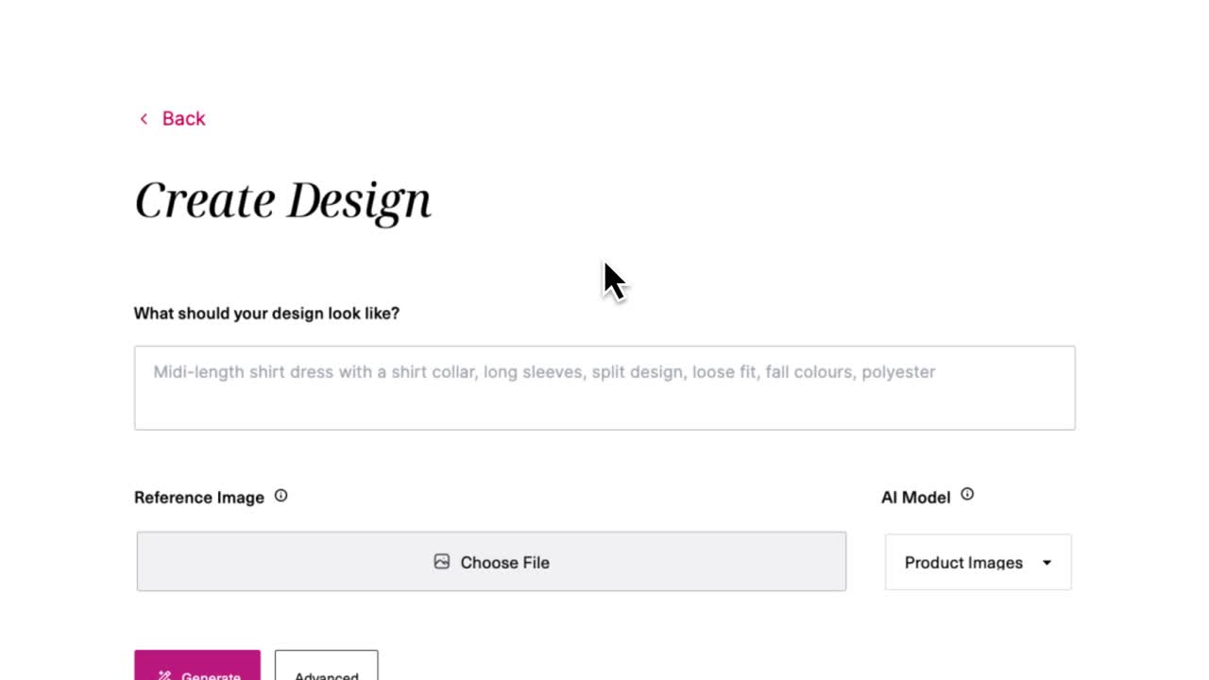
Task: Click the Create Design heading
Action: pos(282,200)
